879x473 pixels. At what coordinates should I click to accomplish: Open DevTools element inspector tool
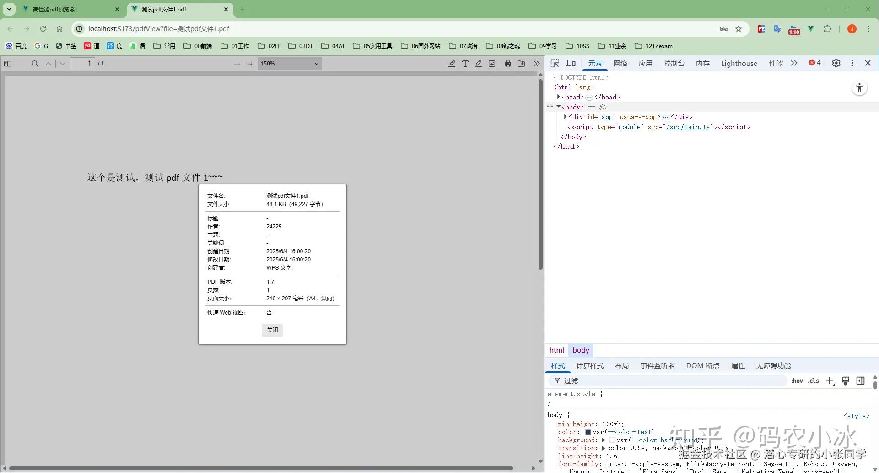(555, 63)
